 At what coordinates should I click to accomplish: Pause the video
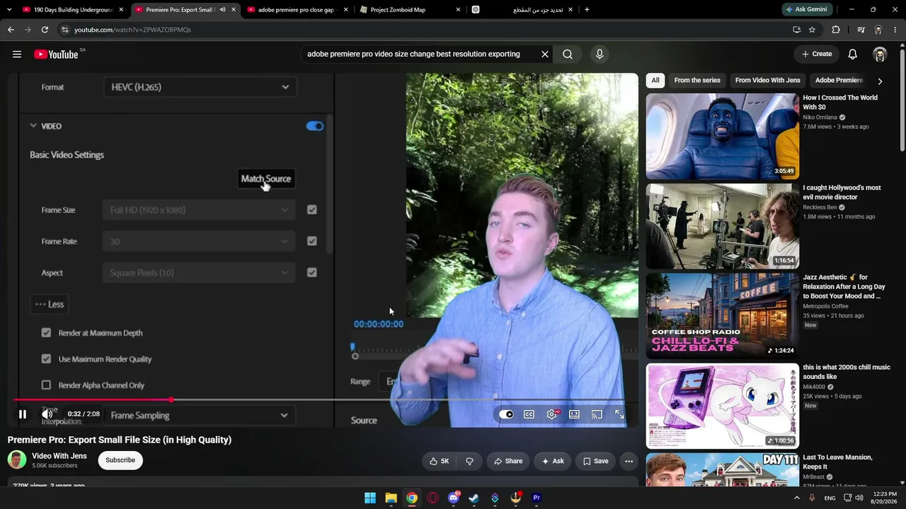pyautogui.click(x=23, y=415)
